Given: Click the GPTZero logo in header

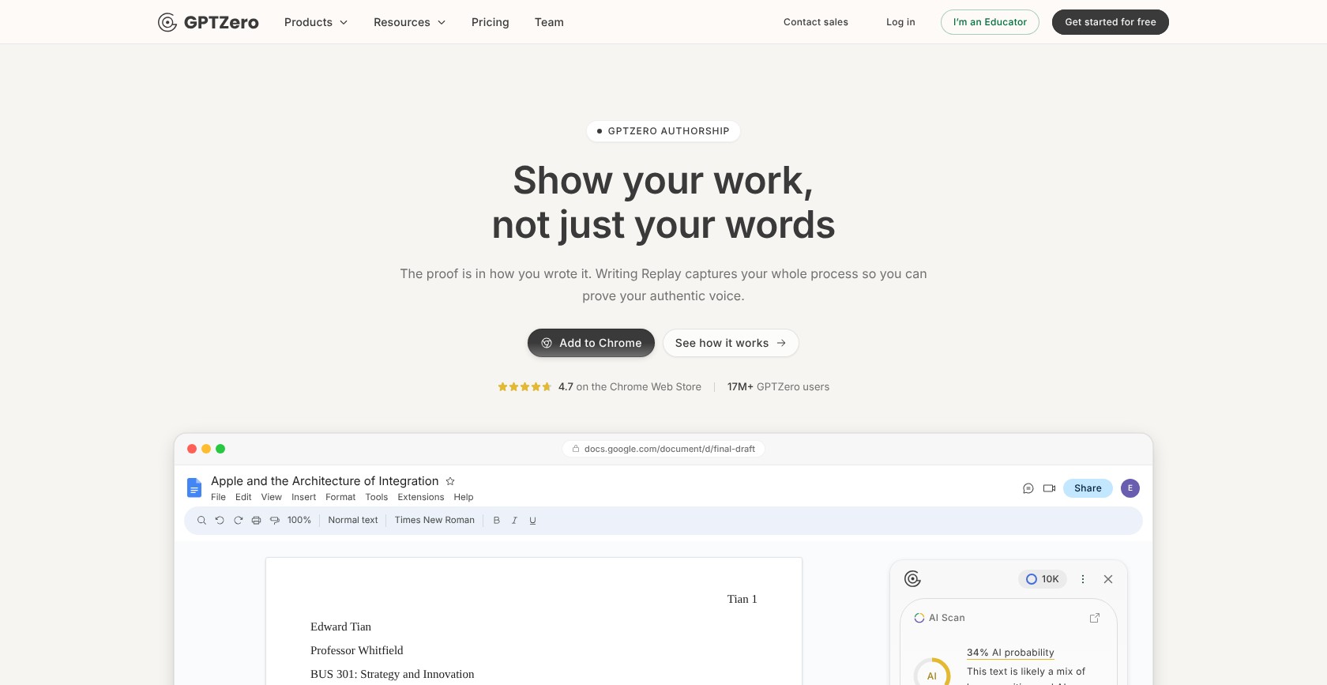Looking at the screenshot, I should coord(209,22).
